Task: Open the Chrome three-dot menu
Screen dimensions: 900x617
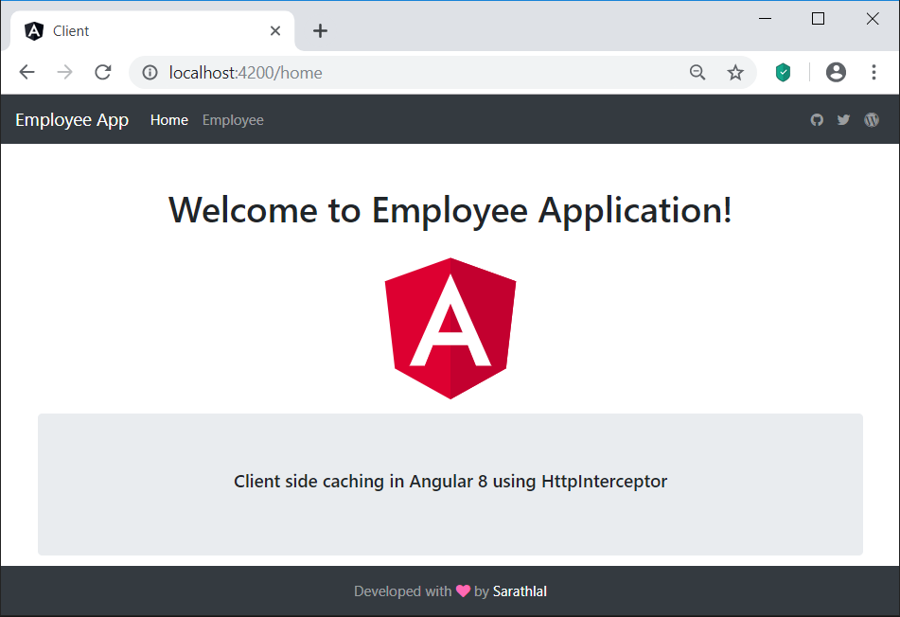Action: [x=874, y=73]
